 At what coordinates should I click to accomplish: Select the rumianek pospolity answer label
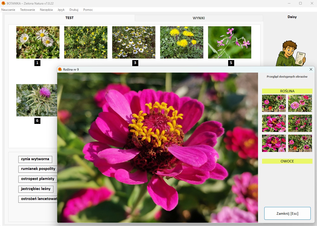click(38, 169)
